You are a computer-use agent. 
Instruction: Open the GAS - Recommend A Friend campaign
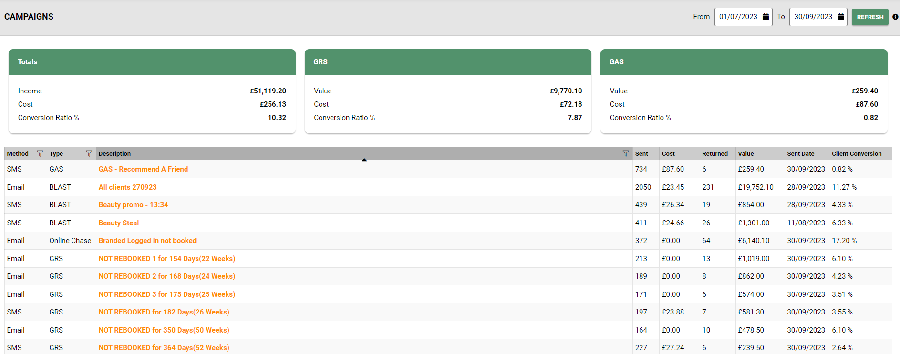pyautogui.click(x=143, y=169)
